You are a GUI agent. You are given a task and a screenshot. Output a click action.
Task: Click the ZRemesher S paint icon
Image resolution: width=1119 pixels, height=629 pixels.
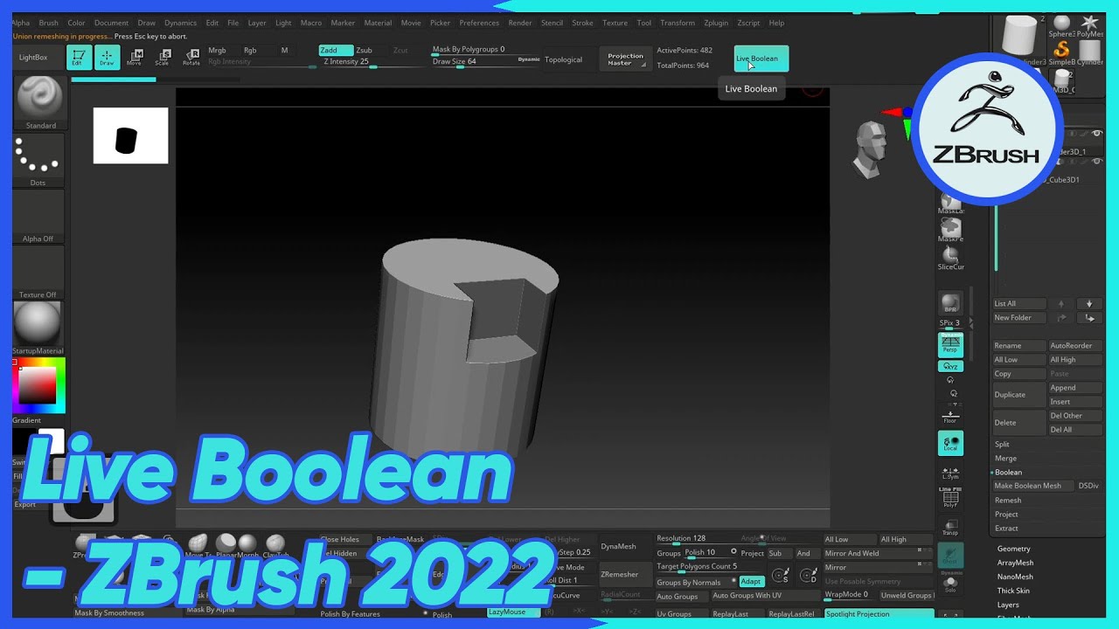coord(782,576)
